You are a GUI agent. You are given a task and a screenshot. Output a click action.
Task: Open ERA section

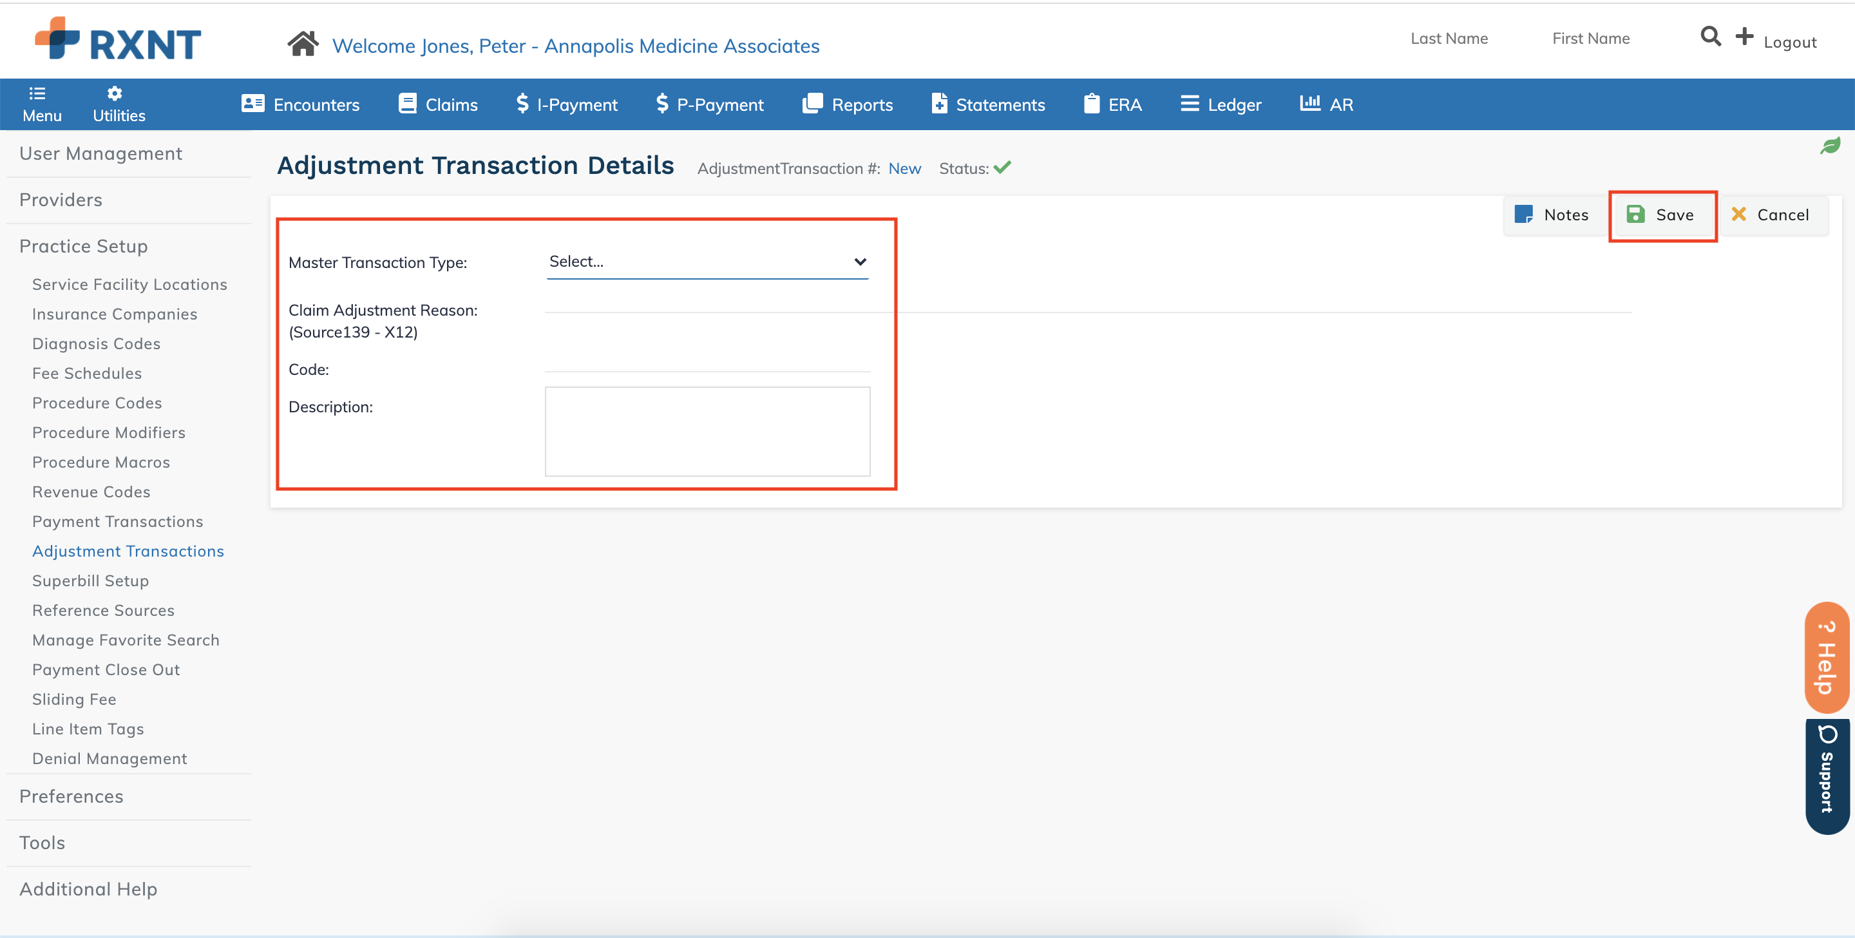1113,104
